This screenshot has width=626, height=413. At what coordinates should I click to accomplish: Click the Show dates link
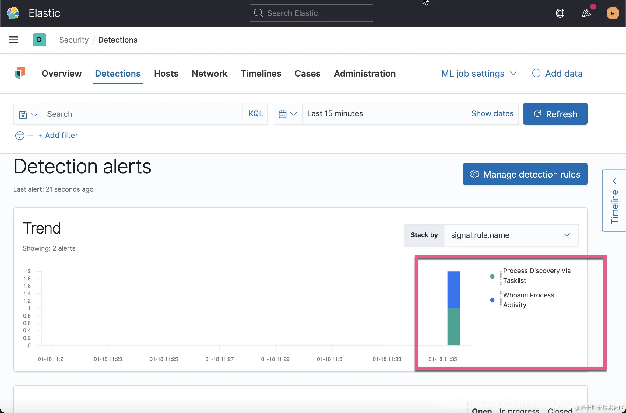(492, 114)
